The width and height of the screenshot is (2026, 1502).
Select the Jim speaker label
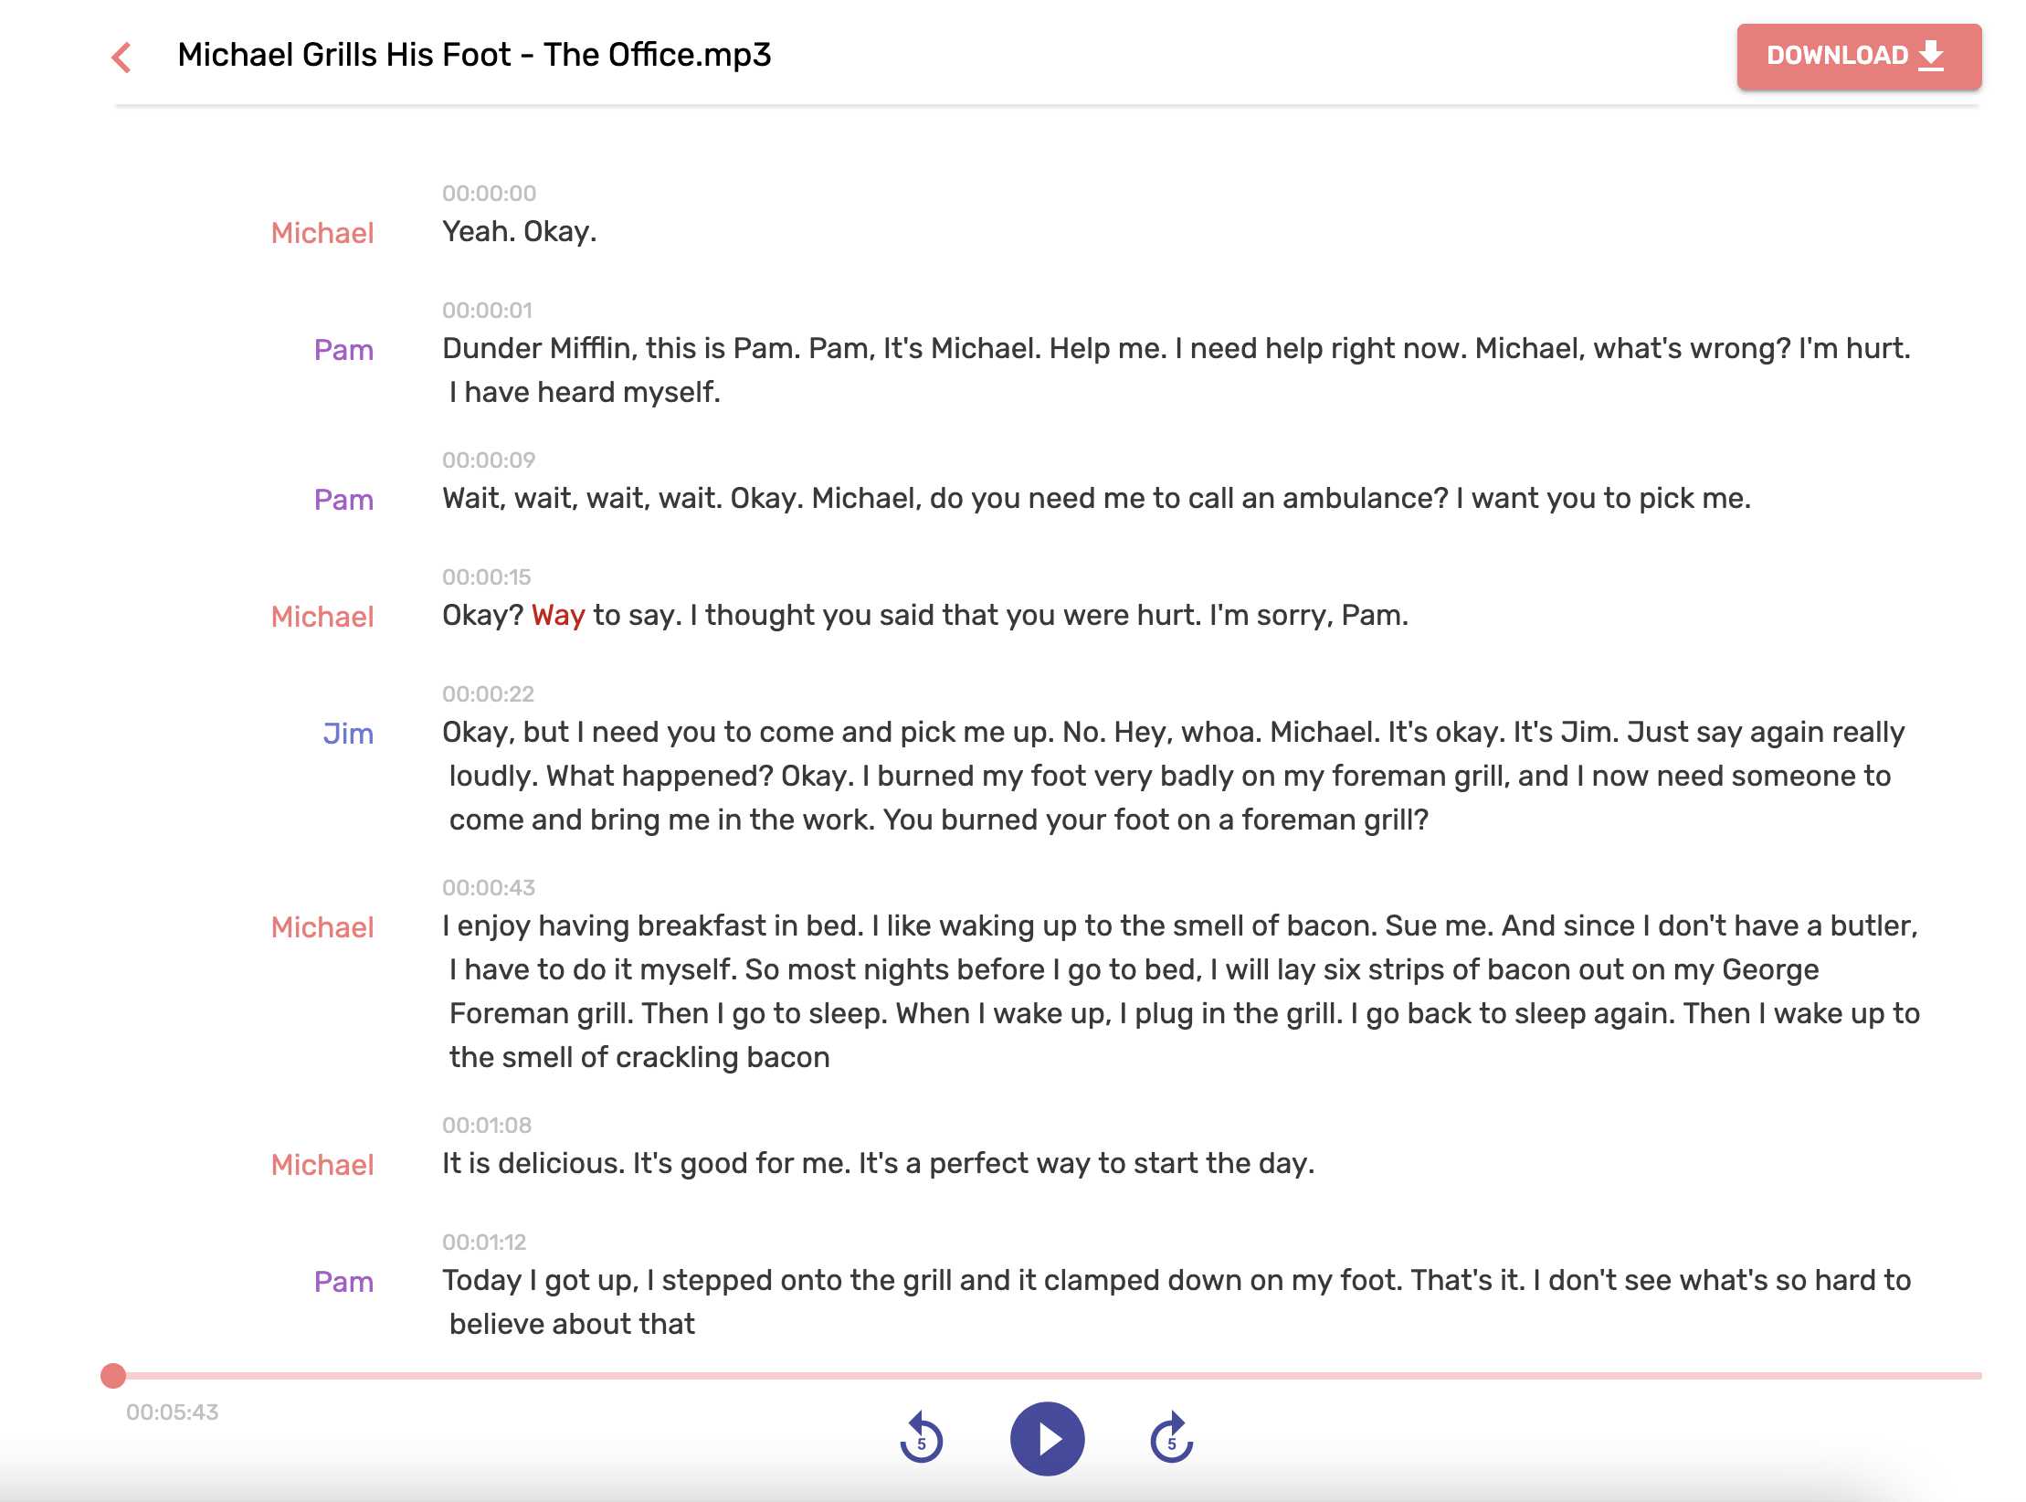coord(348,734)
